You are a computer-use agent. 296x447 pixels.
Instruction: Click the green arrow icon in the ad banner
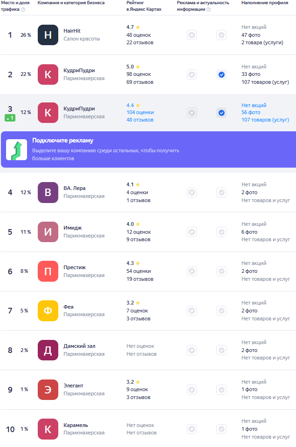tap(17, 149)
